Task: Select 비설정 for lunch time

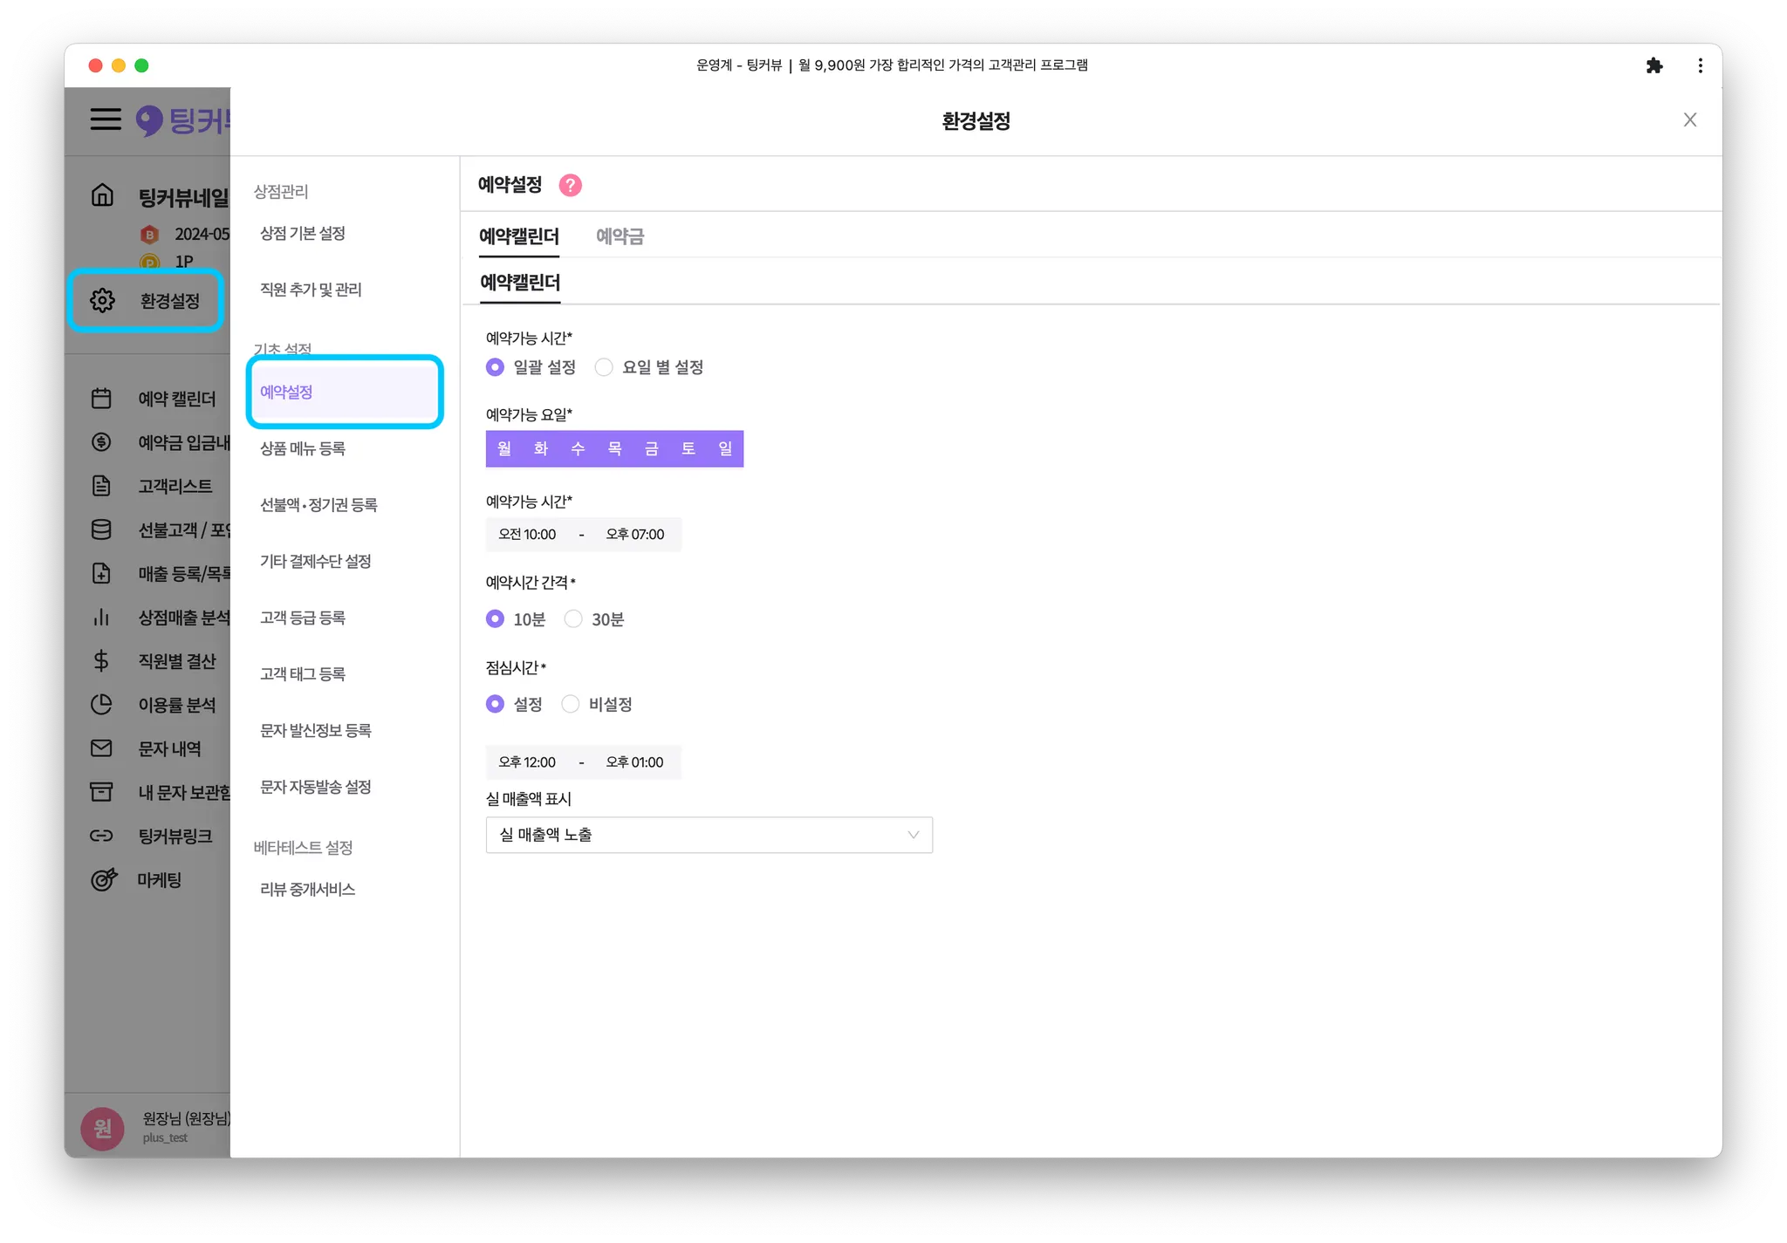Action: 571,704
